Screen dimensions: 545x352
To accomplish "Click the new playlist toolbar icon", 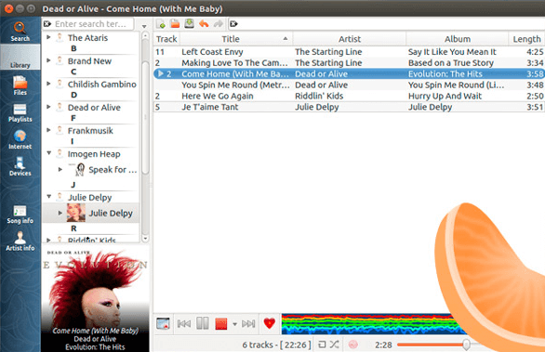I will (x=161, y=24).
